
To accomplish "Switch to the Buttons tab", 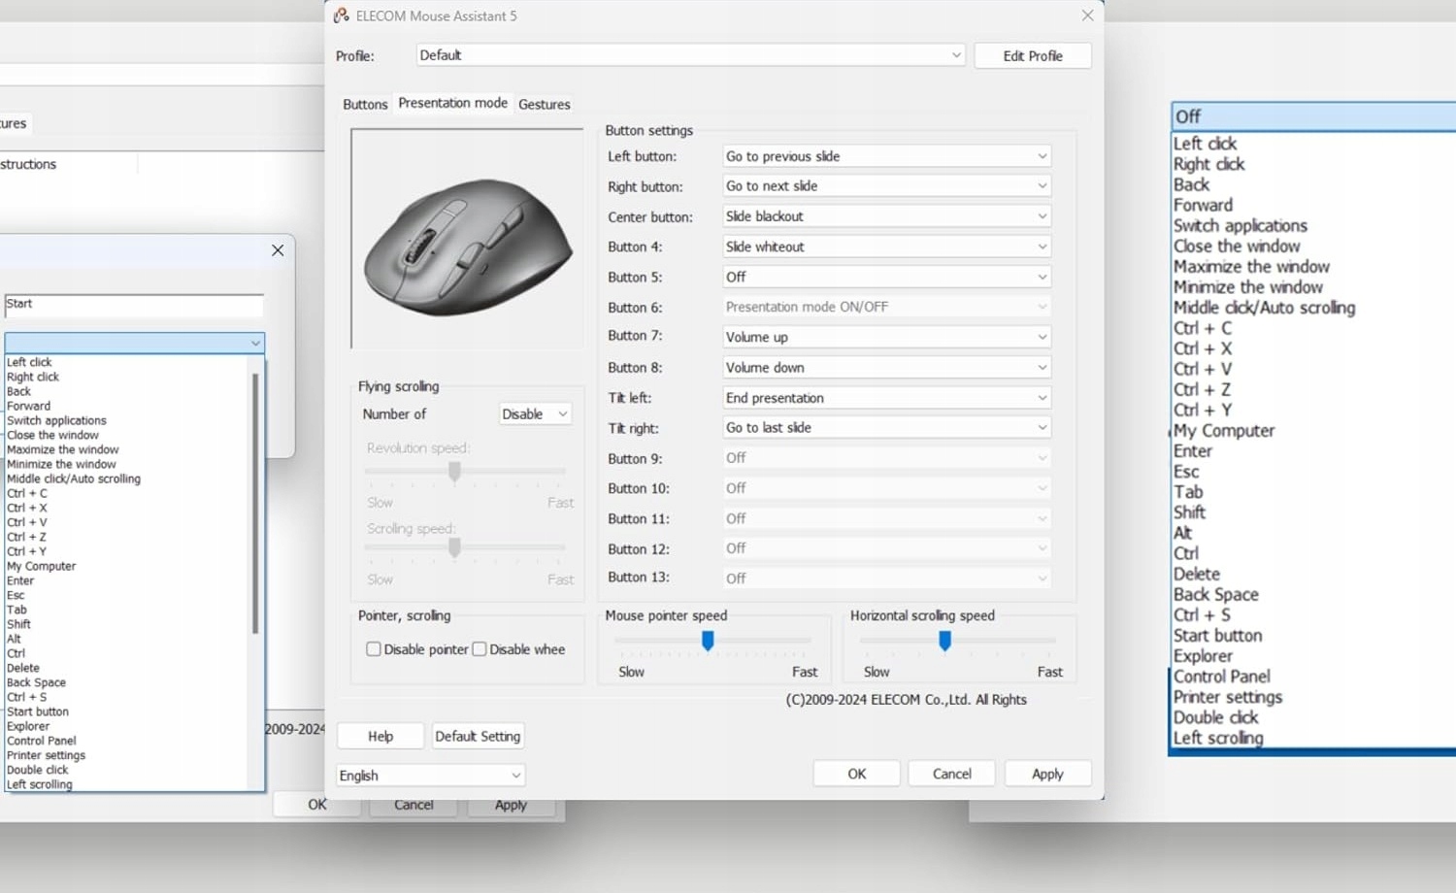I will (365, 105).
